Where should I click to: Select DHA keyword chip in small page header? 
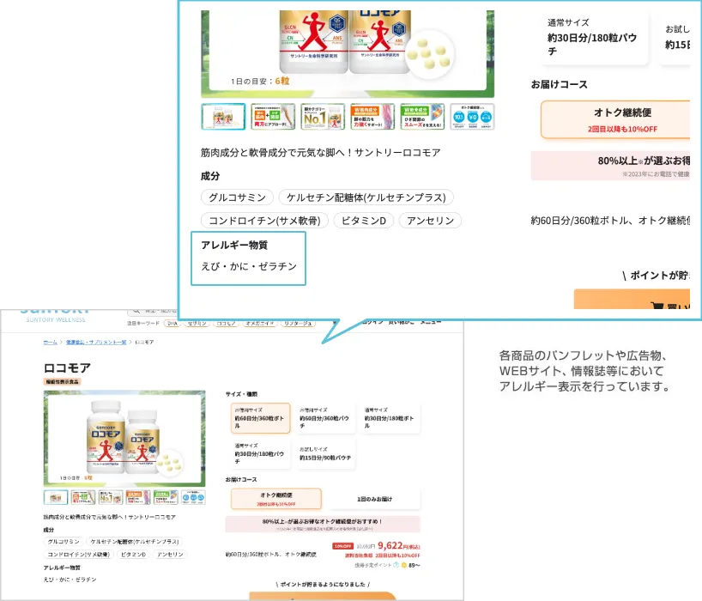click(172, 323)
